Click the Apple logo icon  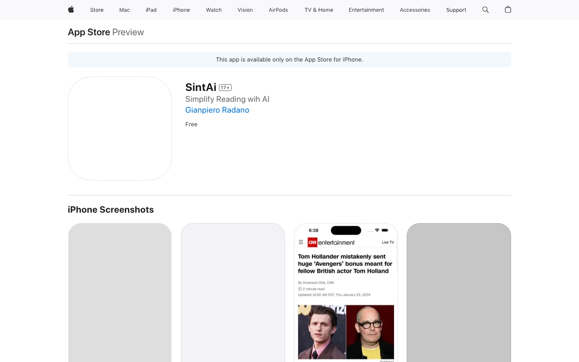[71, 10]
